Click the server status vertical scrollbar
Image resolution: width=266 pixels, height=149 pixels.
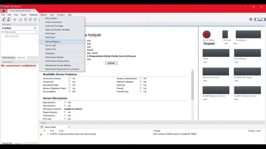[x=192, y=86]
